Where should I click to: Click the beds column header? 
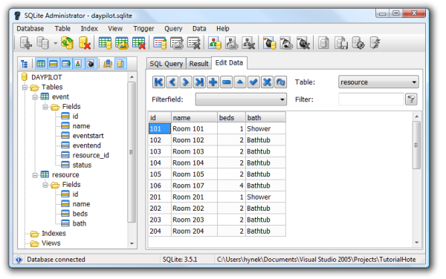tap(231, 117)
